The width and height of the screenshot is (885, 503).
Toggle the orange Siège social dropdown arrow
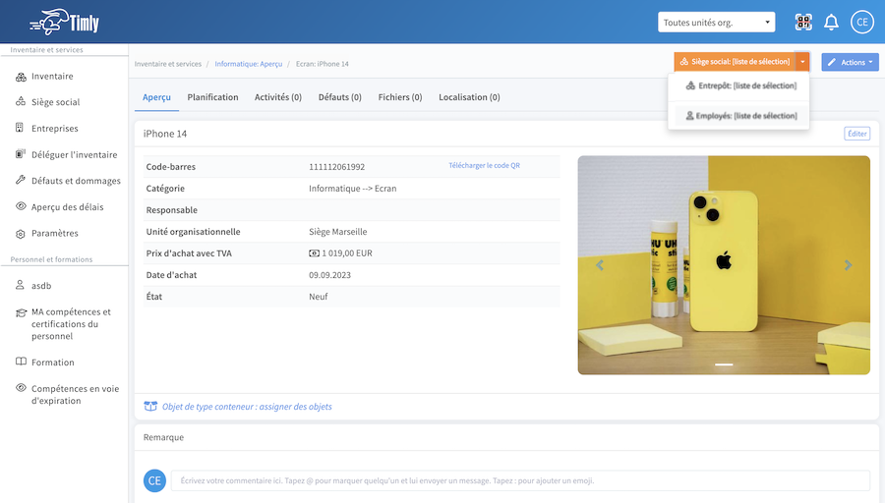[802, 62]
